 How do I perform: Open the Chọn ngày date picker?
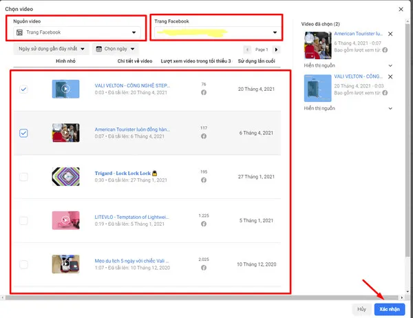116,49
